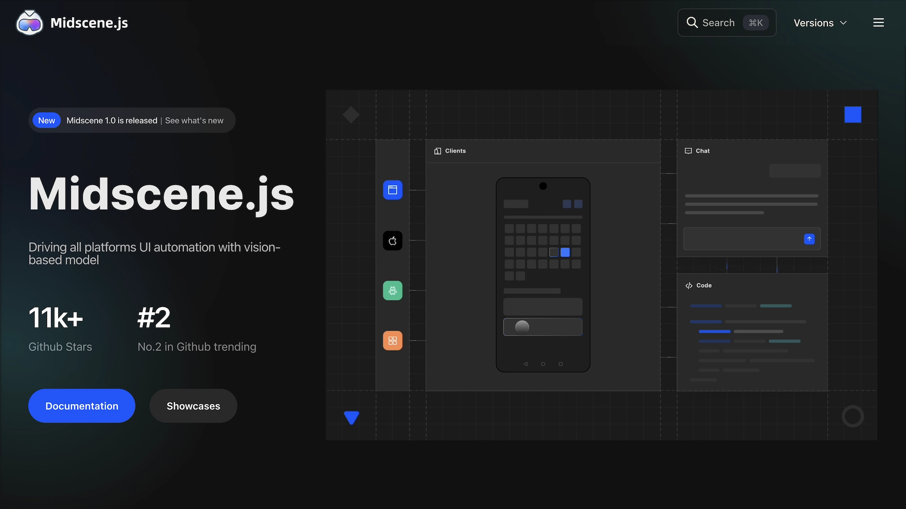
Task: Click the Documentation button
Action: point(82,406)
